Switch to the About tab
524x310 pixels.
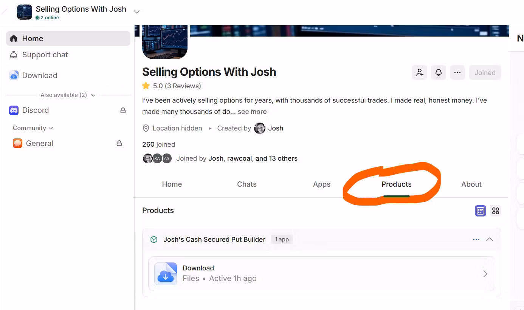coord(471,184)
